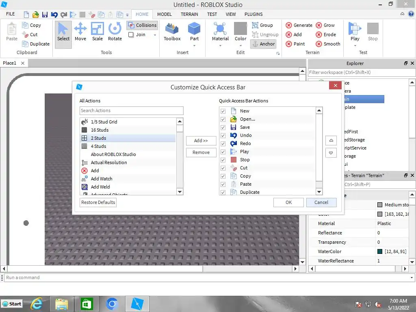Viewport: 416px width, 312px height.
Task: Enable the Join checkbox in Tools
Action: [131, 35]
